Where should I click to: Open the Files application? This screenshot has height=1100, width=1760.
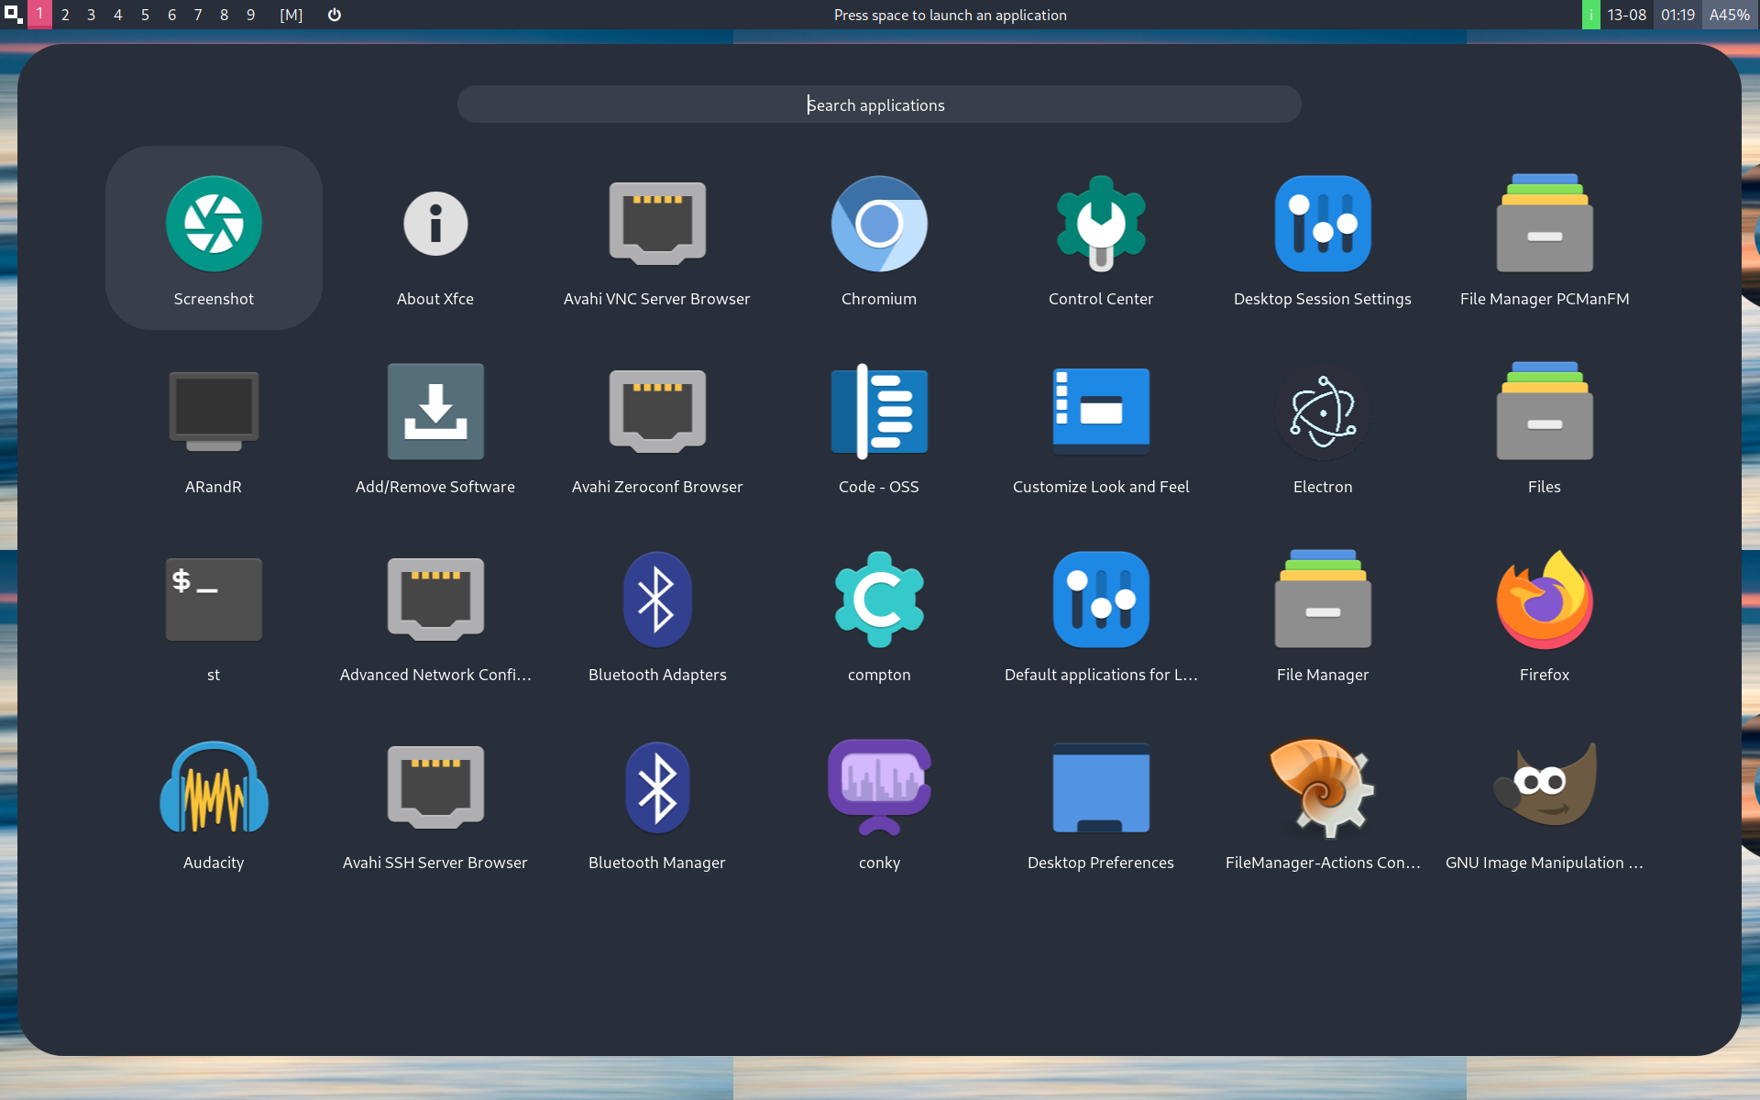[x=1545, y=426]
